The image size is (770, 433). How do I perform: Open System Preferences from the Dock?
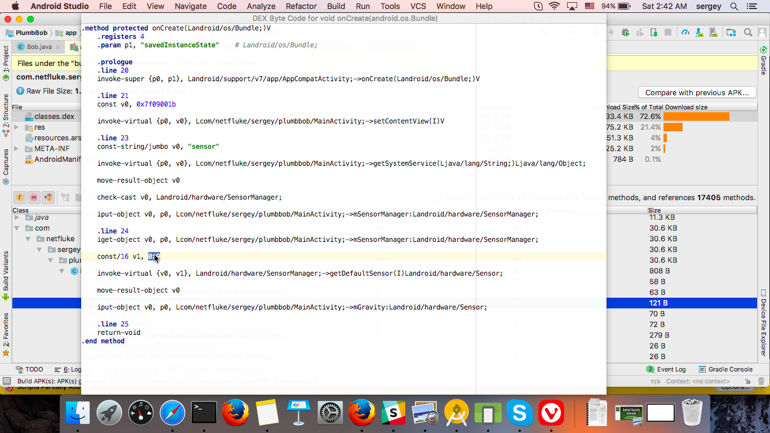(330, 413)
